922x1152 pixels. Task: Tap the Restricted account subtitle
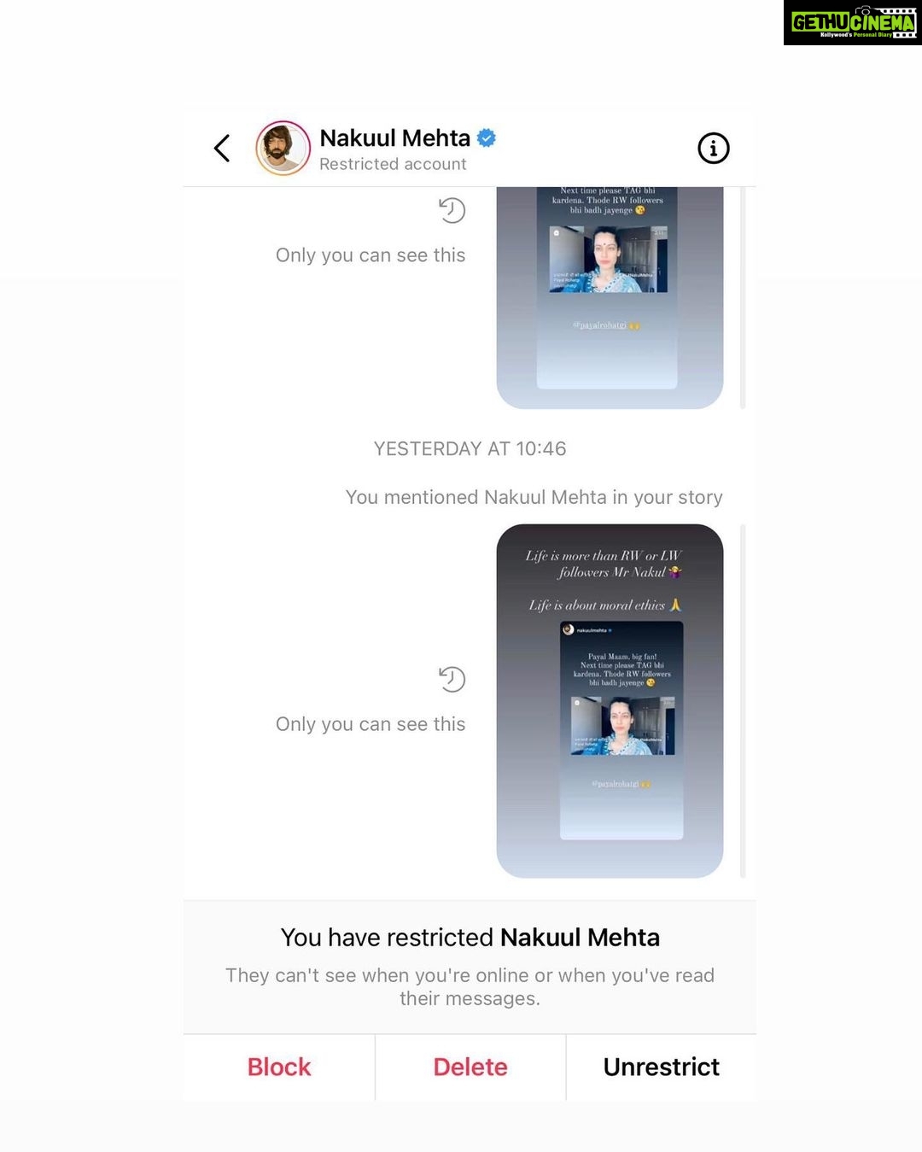(x=393, y=164)
